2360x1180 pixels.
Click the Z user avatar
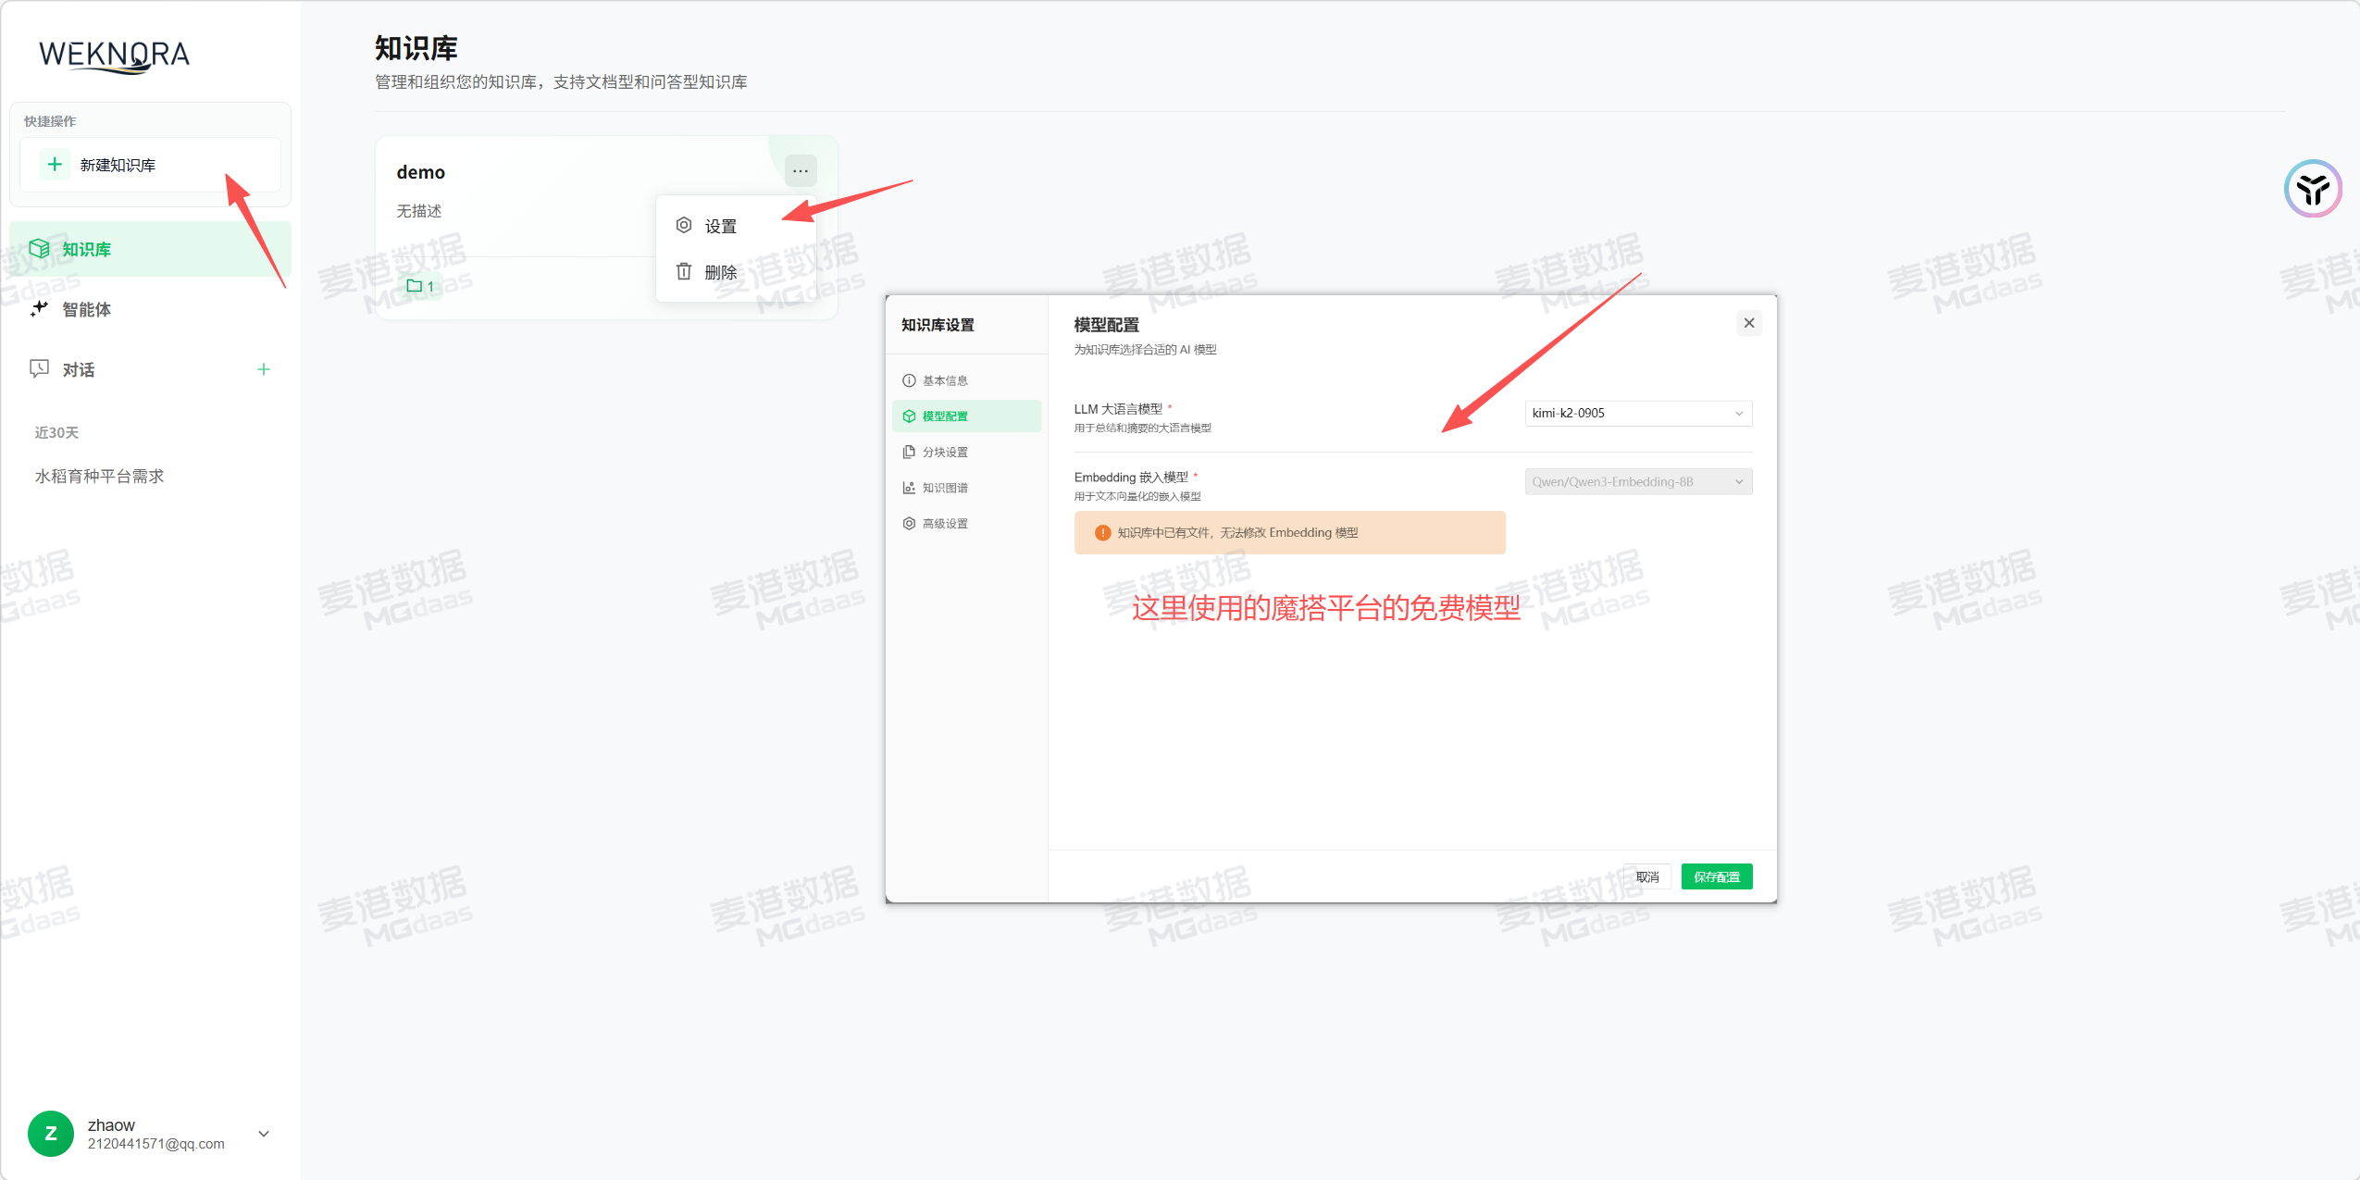51,1134
